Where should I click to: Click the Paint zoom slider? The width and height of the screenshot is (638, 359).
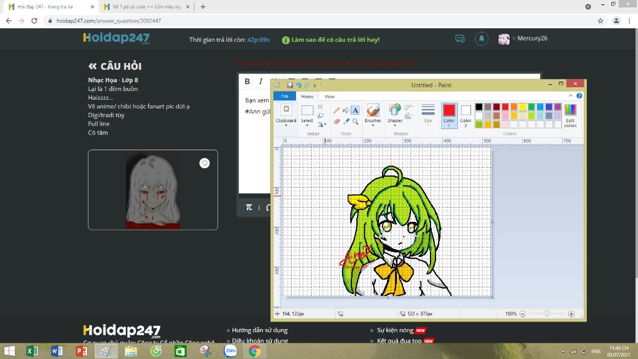coord(547,314)
